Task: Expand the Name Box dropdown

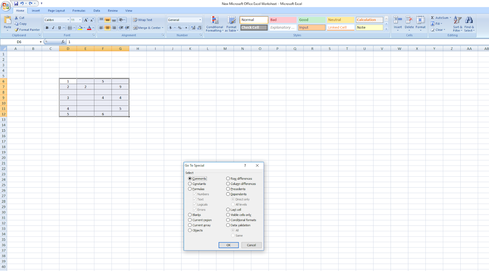Action: (41, 42)
